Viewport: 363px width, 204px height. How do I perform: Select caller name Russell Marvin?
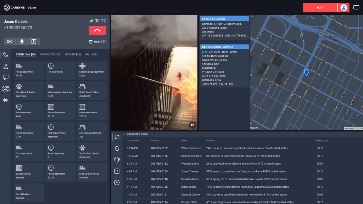point(190,179)
